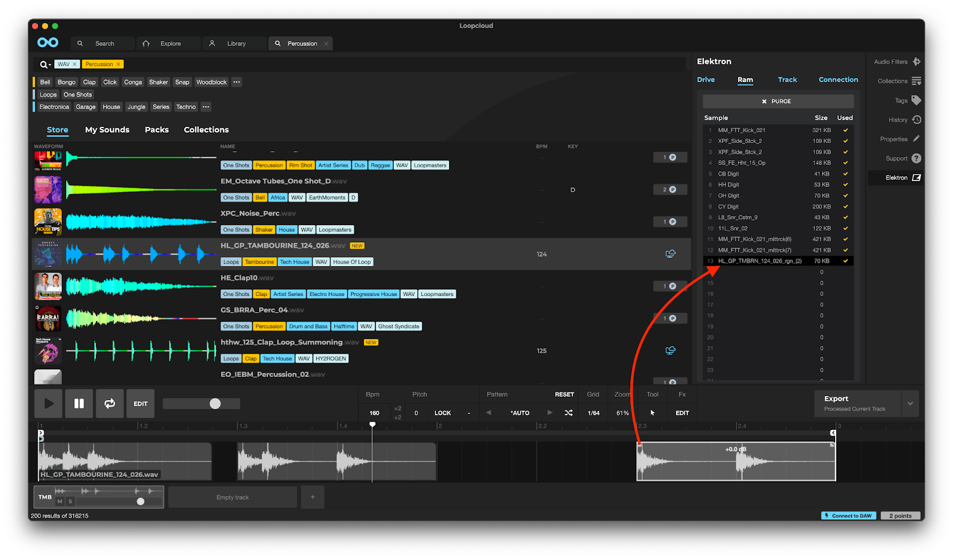The height and width of the screenshot is (558, 953).
Task: Open the Elektron Connection tab
Action: [x=838, y=80]
